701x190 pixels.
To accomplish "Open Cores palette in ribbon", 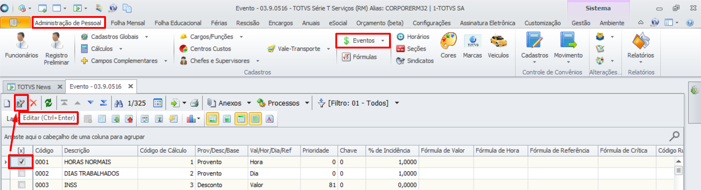I will click(x=448, y=45).
